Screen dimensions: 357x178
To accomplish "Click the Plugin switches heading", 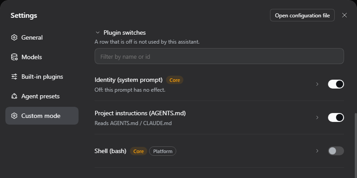I will (125, 32).
